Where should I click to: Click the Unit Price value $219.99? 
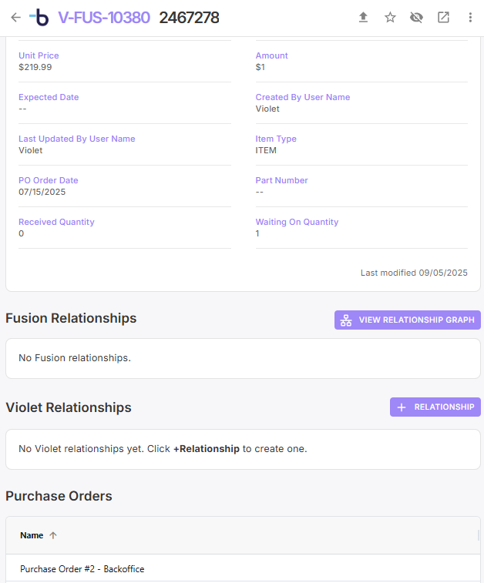point(35,67)
